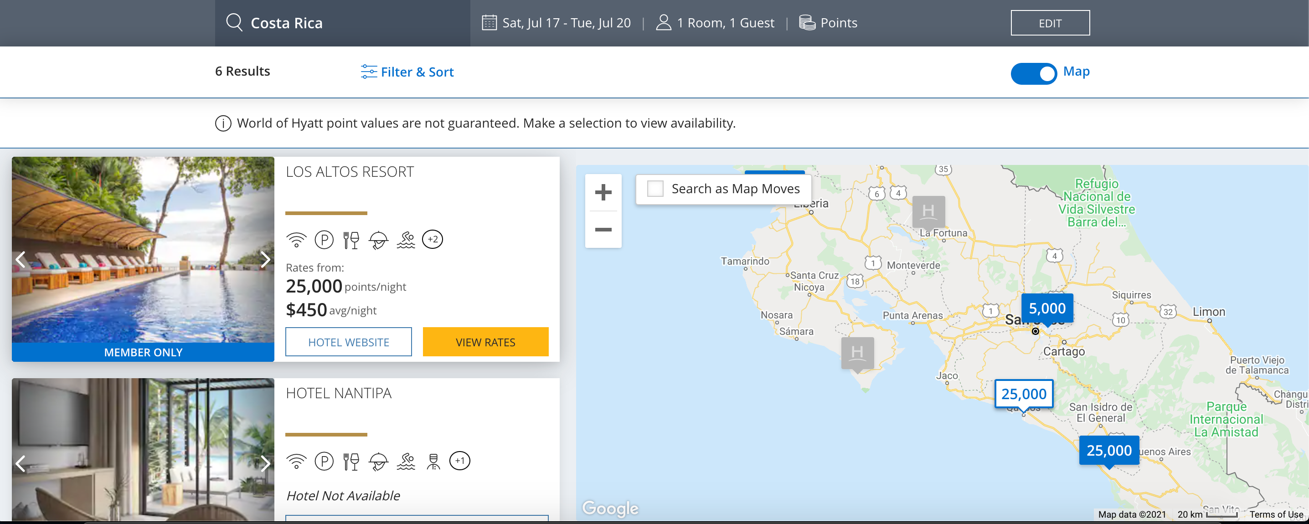Click the Hotel Nantipa concierge amenity icon
This screenshot has width=1309, height=524.
(433, 462)
